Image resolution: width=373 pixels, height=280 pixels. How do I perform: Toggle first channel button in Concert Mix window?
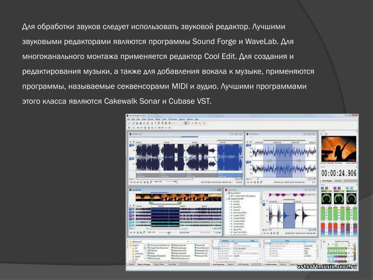point(130,209)
